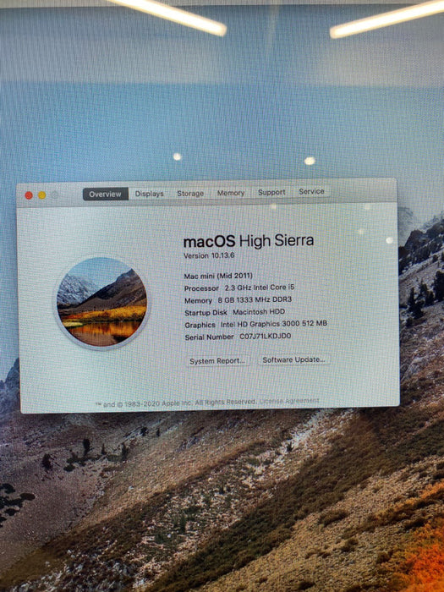
Task: Close the About This Mac window
Action: [29, 195]
